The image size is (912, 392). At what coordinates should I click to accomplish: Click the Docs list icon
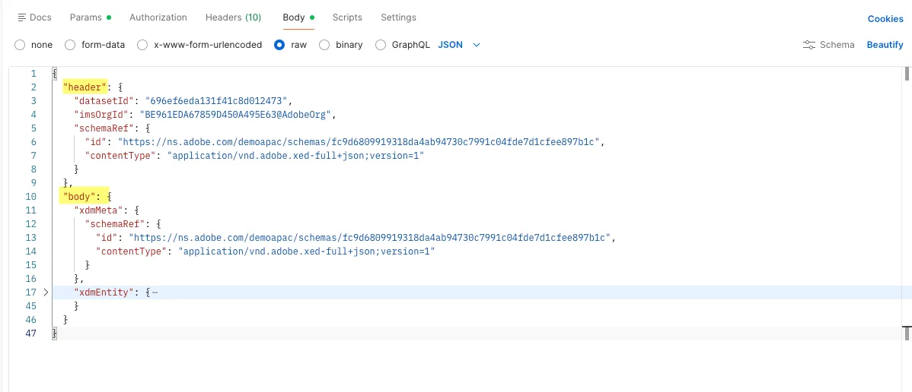(22, 17)
